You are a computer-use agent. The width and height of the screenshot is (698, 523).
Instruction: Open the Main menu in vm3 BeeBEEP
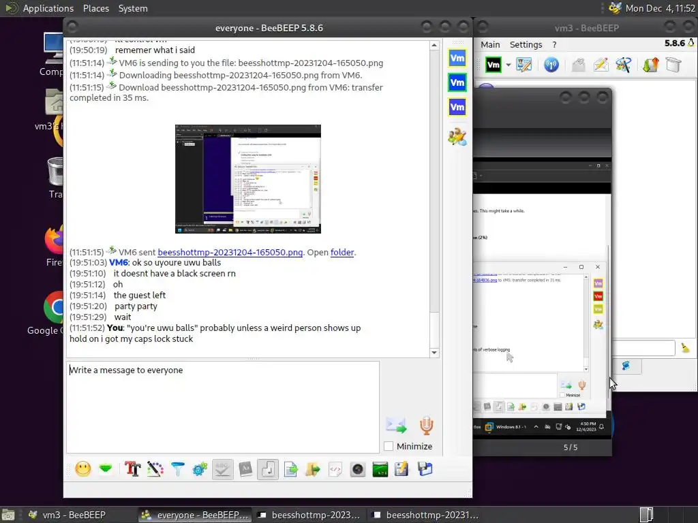[490, 44]
